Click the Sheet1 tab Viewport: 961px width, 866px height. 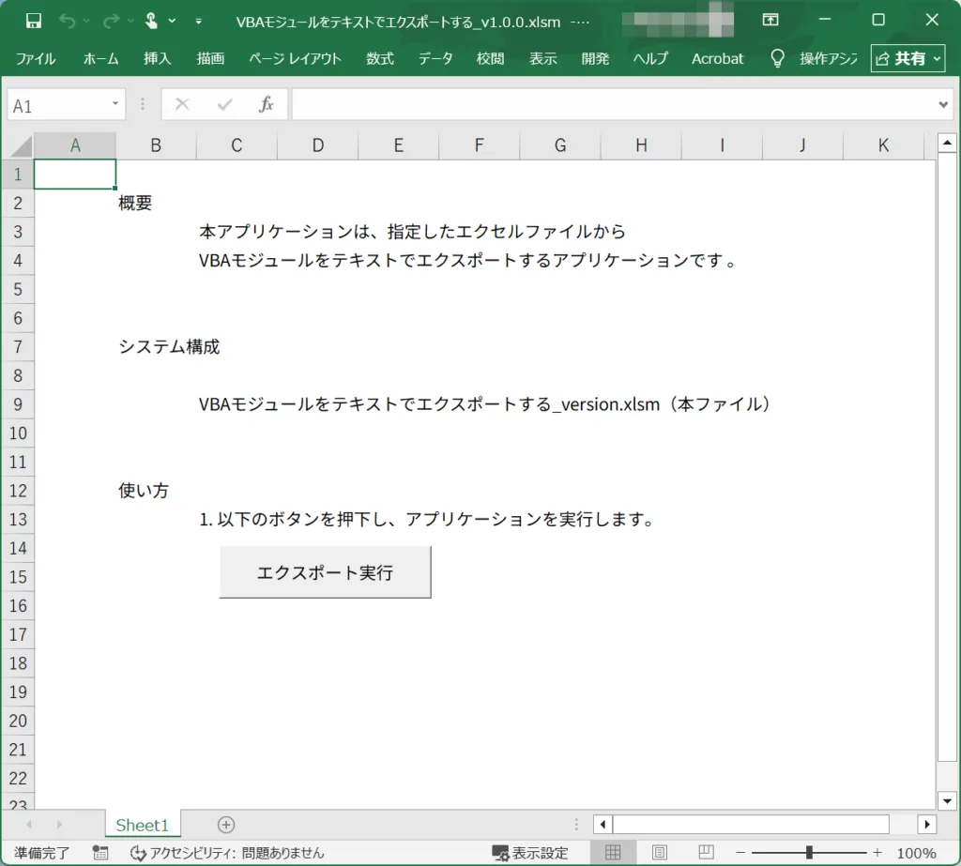(x=142, y=825)
